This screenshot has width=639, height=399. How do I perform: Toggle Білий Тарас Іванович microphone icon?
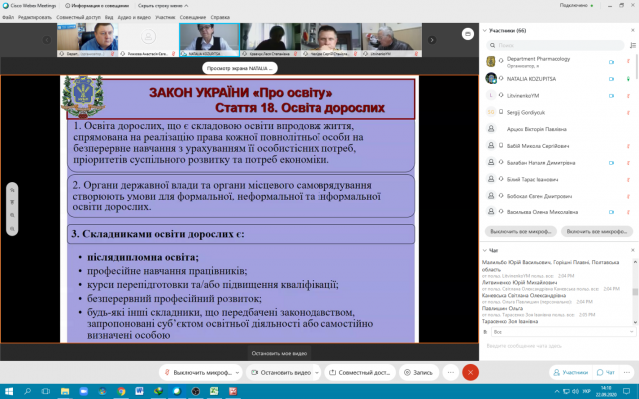click(628, 179)
